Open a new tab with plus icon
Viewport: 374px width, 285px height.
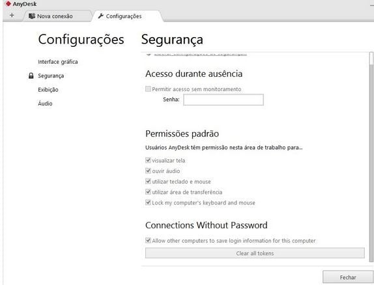click(x=12, y=16)
